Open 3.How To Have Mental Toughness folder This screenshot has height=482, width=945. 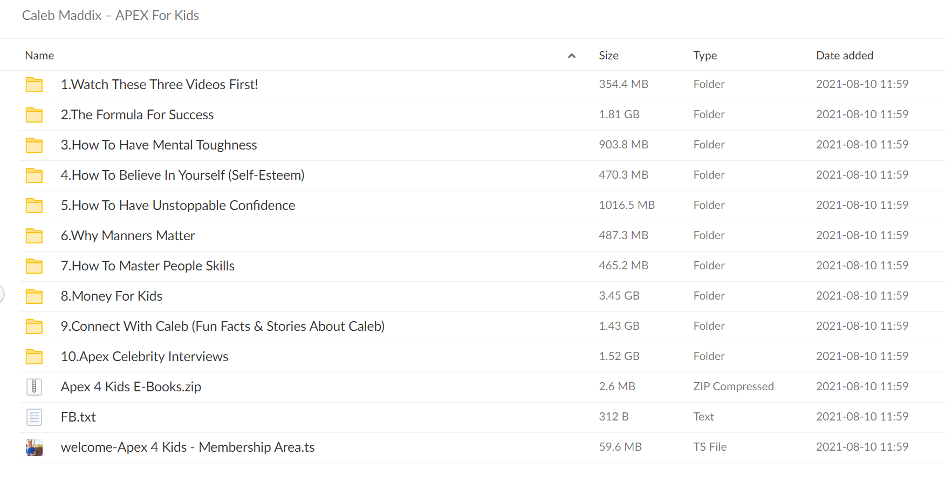point(159,145)
